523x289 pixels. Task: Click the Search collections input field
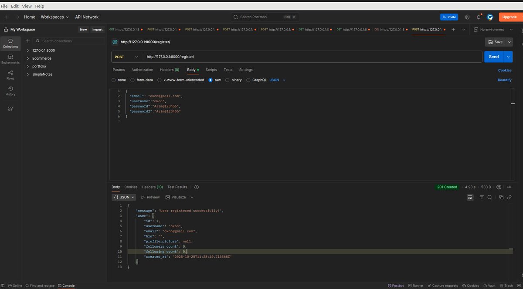click(69, 41)
